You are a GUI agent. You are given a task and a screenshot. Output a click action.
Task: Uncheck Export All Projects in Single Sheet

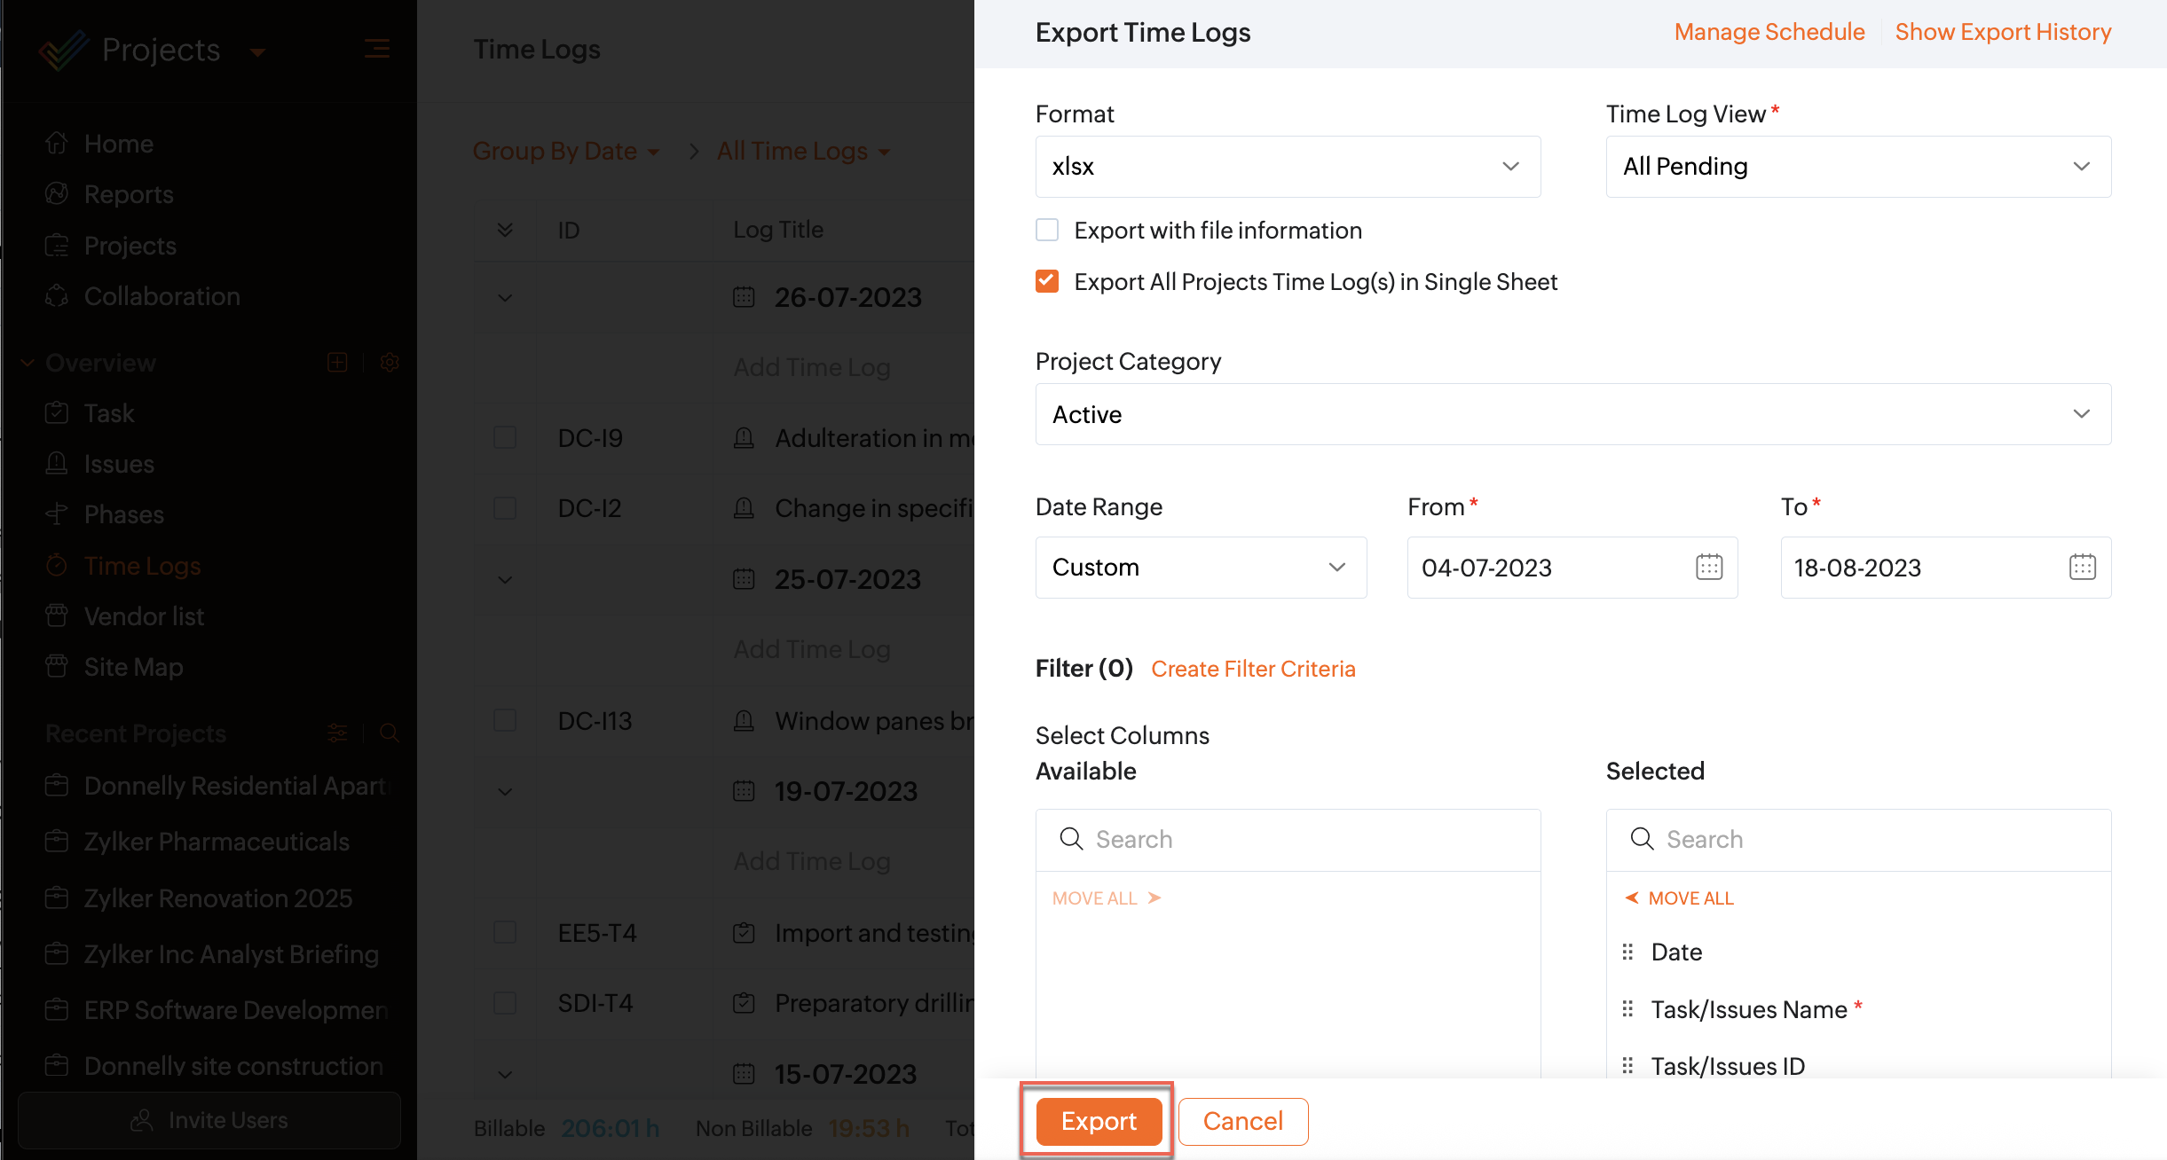coord(1047,282)
